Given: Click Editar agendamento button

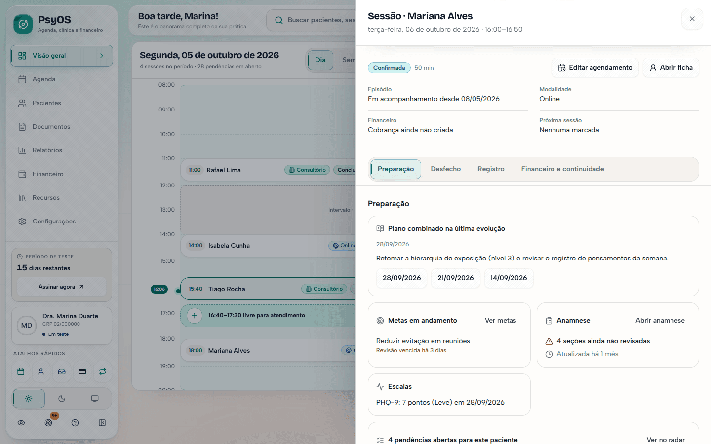Looking at the screenshot, I should click(595, 68).
